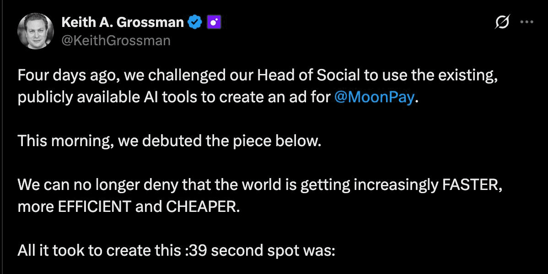Click the 'We can no longer deny' sentence
This screenshot has height=274, width=548.
click(260, 196)
